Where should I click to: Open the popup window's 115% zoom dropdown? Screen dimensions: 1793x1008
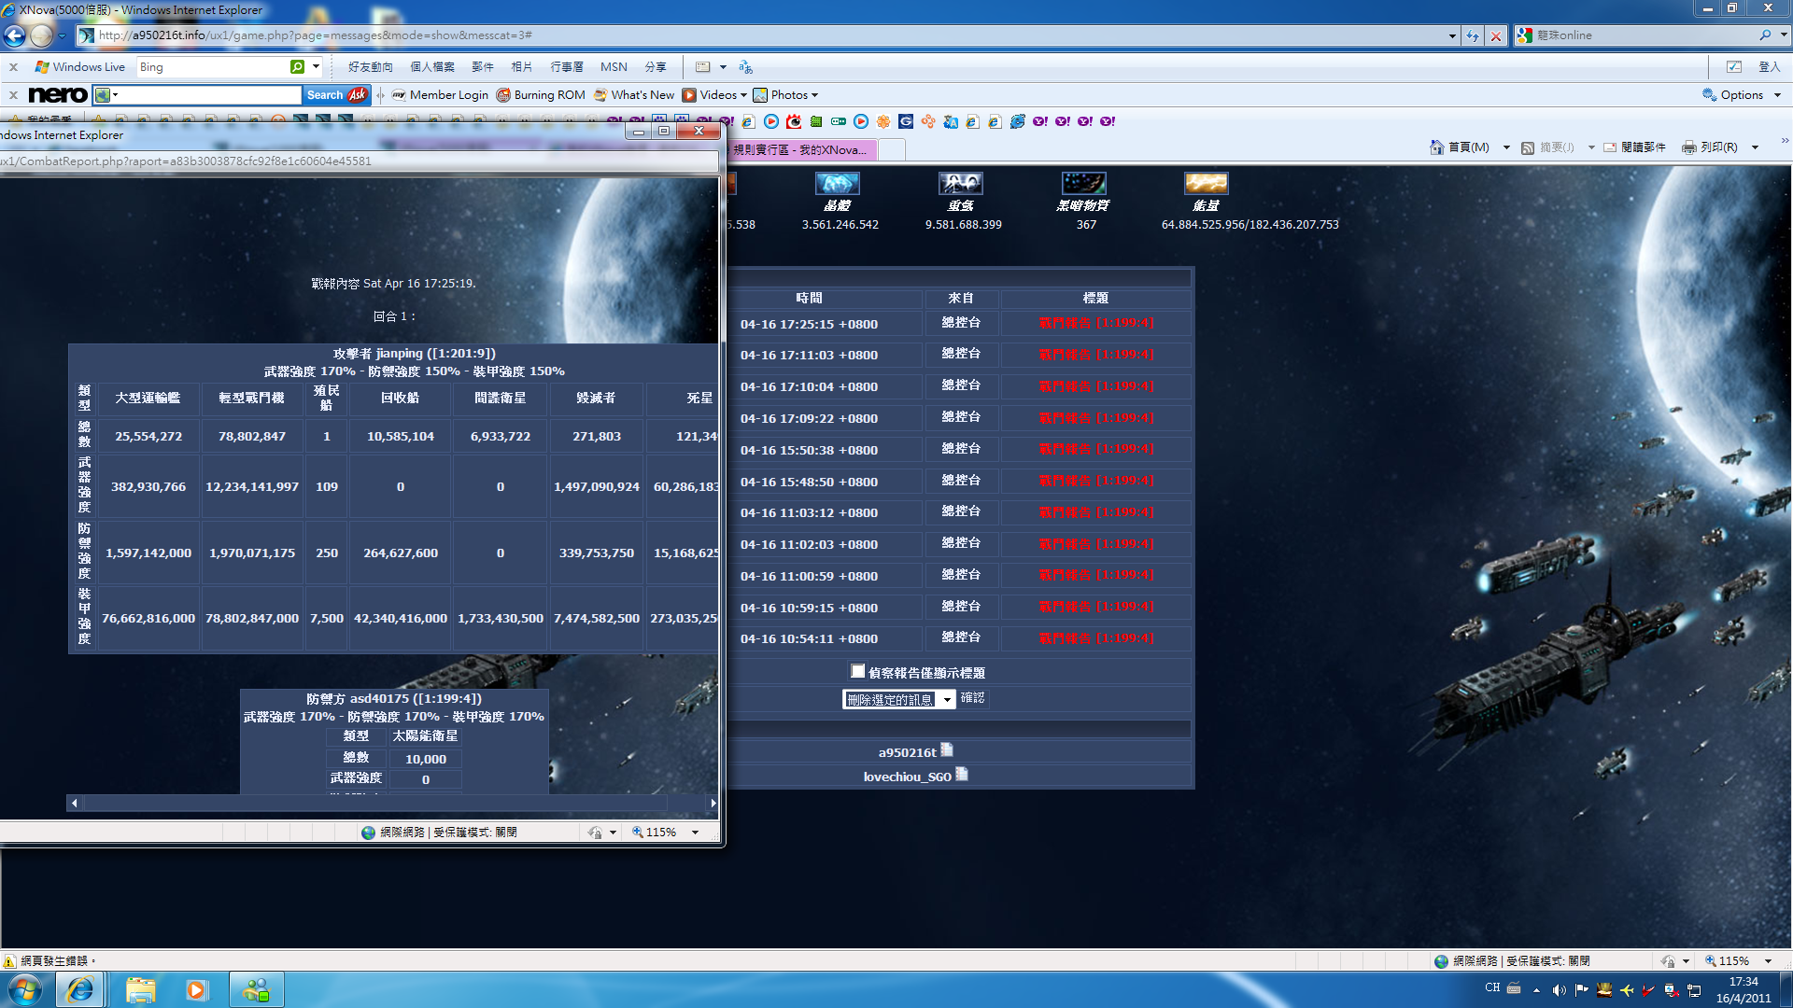[x=695, y=833]
